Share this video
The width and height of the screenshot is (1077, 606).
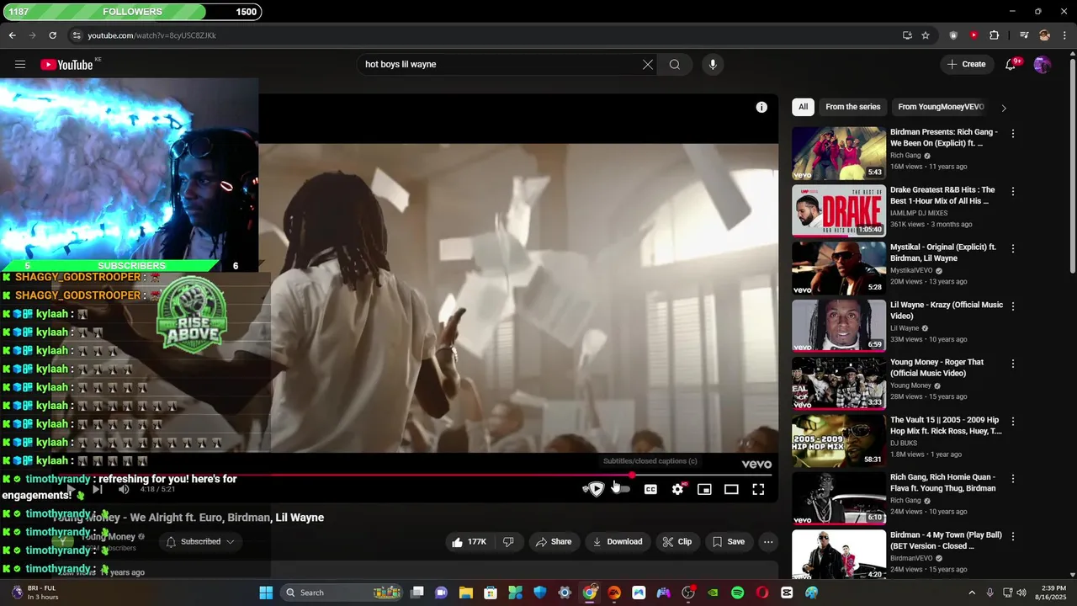tap(554, 542)
